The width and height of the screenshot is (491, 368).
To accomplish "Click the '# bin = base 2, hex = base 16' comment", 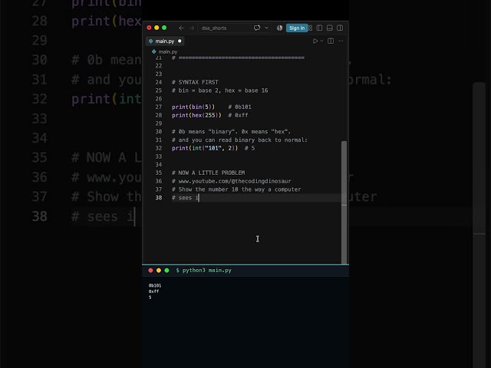I will pos(220,90).
